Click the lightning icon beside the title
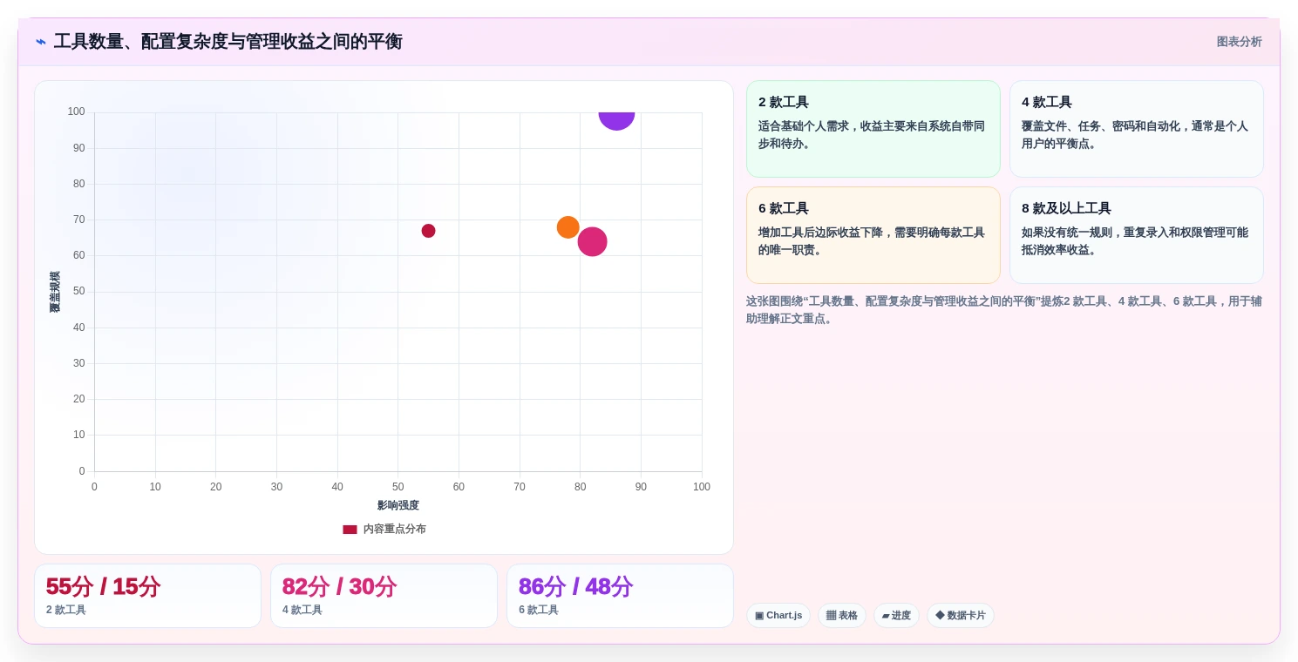 (x=41, y=42)
